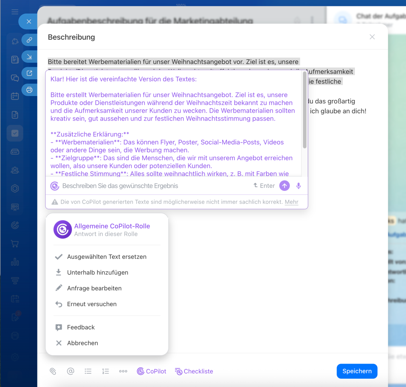Screen dimensions: 406x387
Task: Click the card icon in left sidebar
Action: click(15, 152)
